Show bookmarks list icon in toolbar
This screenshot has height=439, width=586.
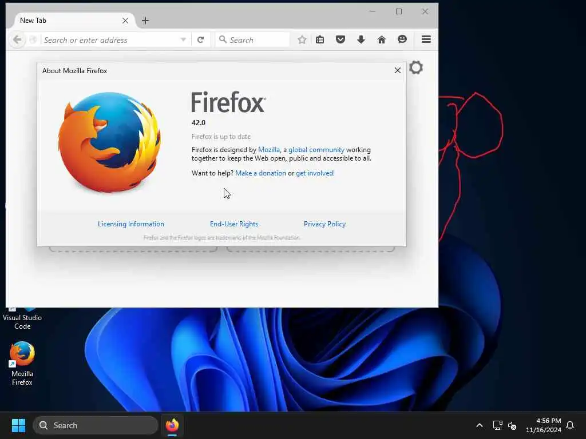coord(320,39)
